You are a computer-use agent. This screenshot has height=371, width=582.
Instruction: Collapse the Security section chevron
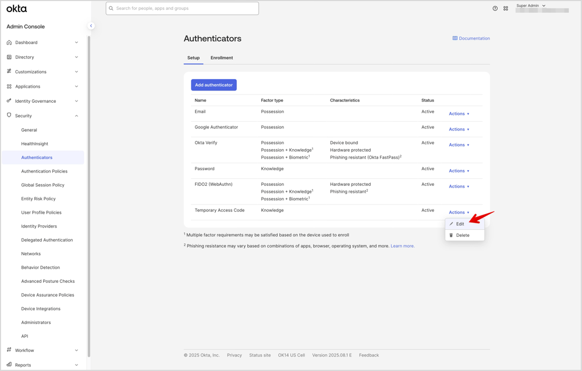point(76,116)
